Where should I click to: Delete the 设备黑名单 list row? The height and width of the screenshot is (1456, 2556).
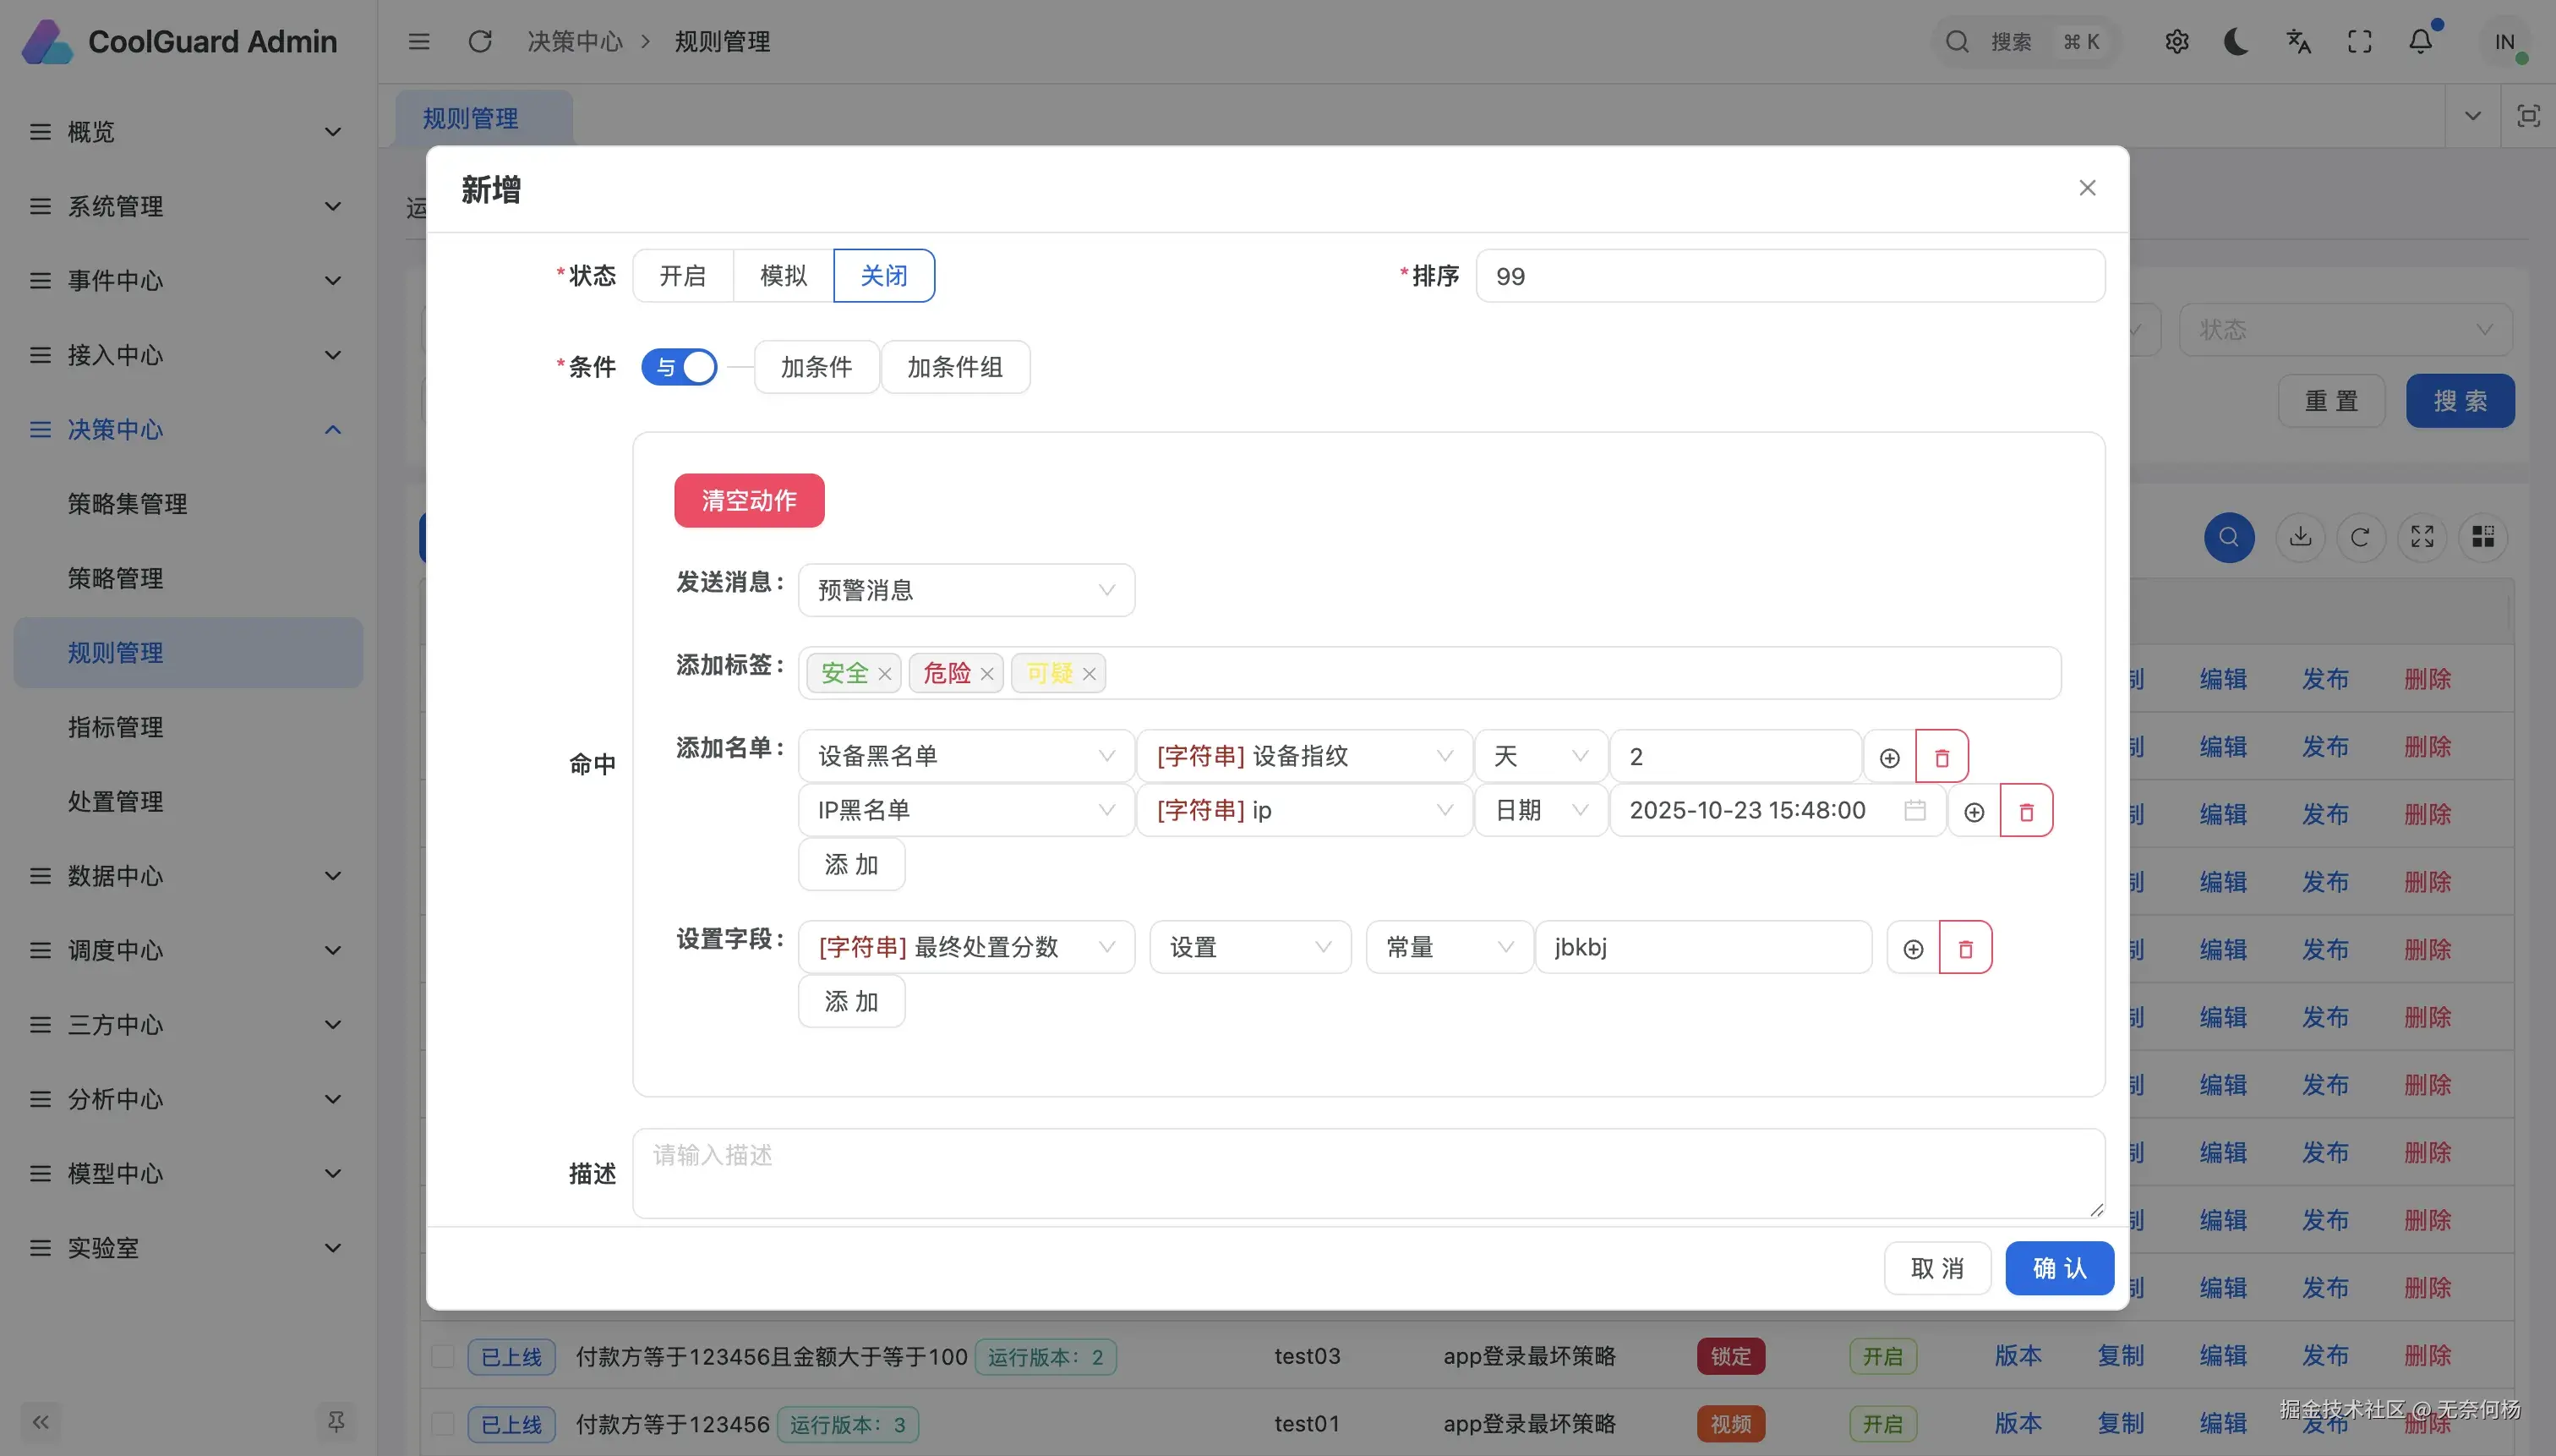click(x=1942, y=757)
